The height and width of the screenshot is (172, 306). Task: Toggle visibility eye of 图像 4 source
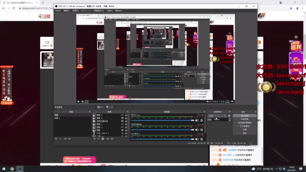tap(122, 118)
